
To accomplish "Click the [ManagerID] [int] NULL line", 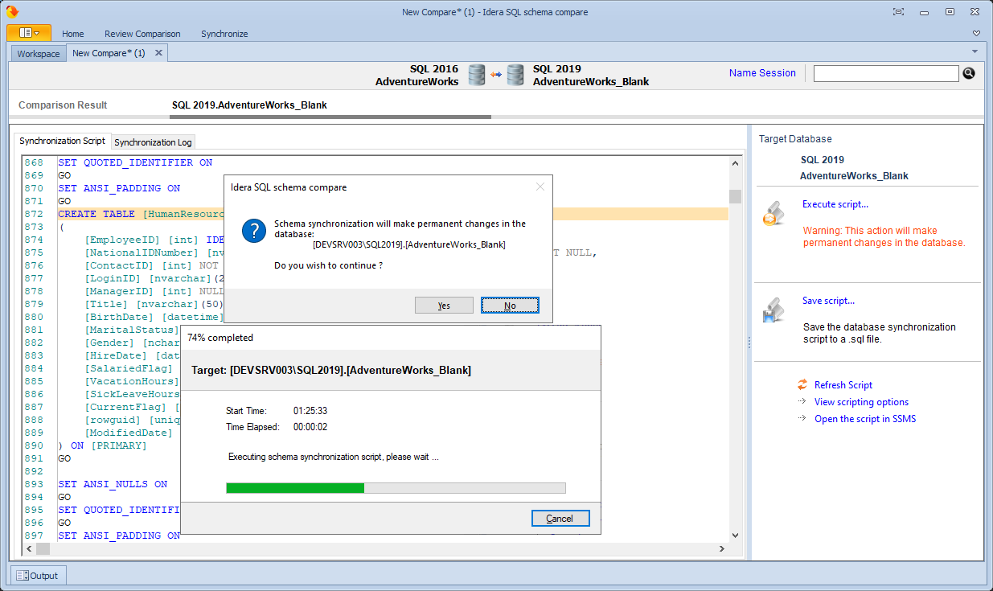I will tap(154, 291).
